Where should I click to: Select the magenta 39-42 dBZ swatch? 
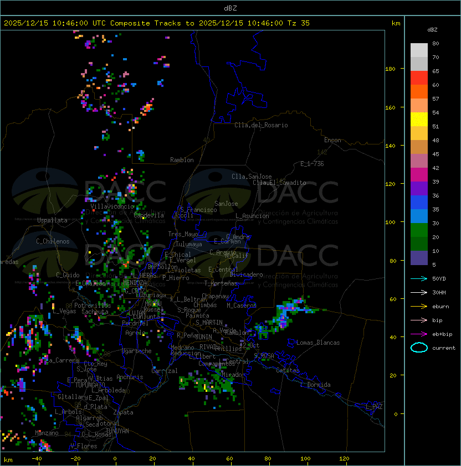(419, 175)
